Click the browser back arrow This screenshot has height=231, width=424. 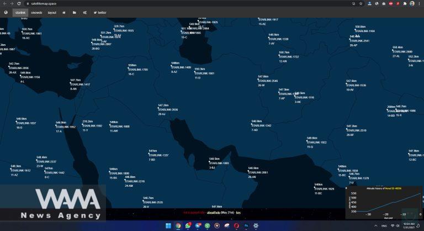pos(4,3)
